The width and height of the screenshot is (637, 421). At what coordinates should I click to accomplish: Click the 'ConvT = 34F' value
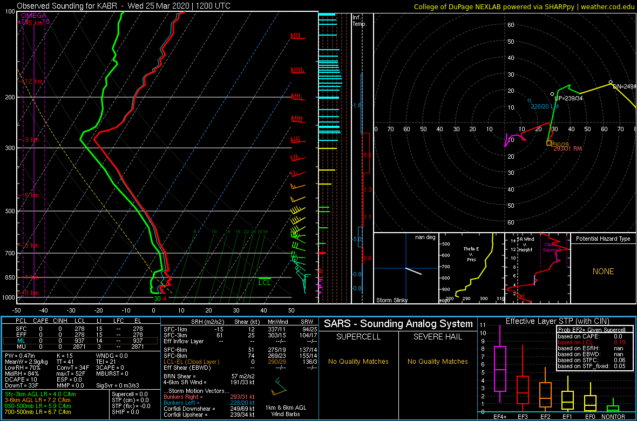tap(73, 369)
